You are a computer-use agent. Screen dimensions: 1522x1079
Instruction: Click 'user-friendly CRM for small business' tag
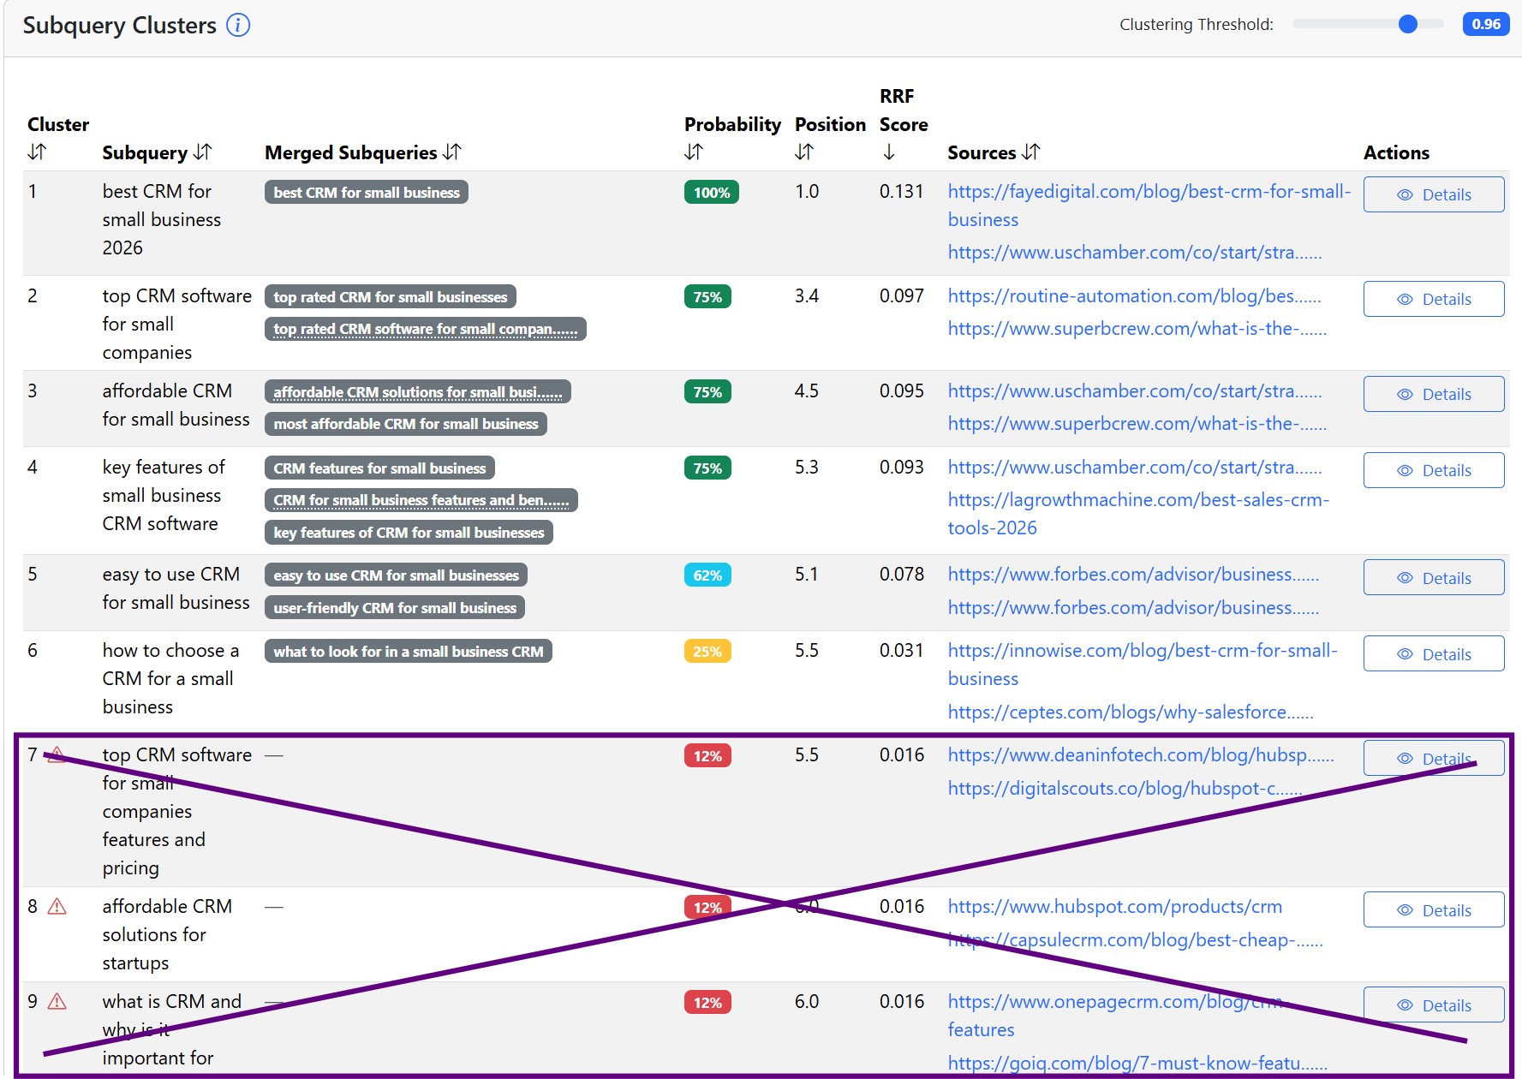[395, 608]
